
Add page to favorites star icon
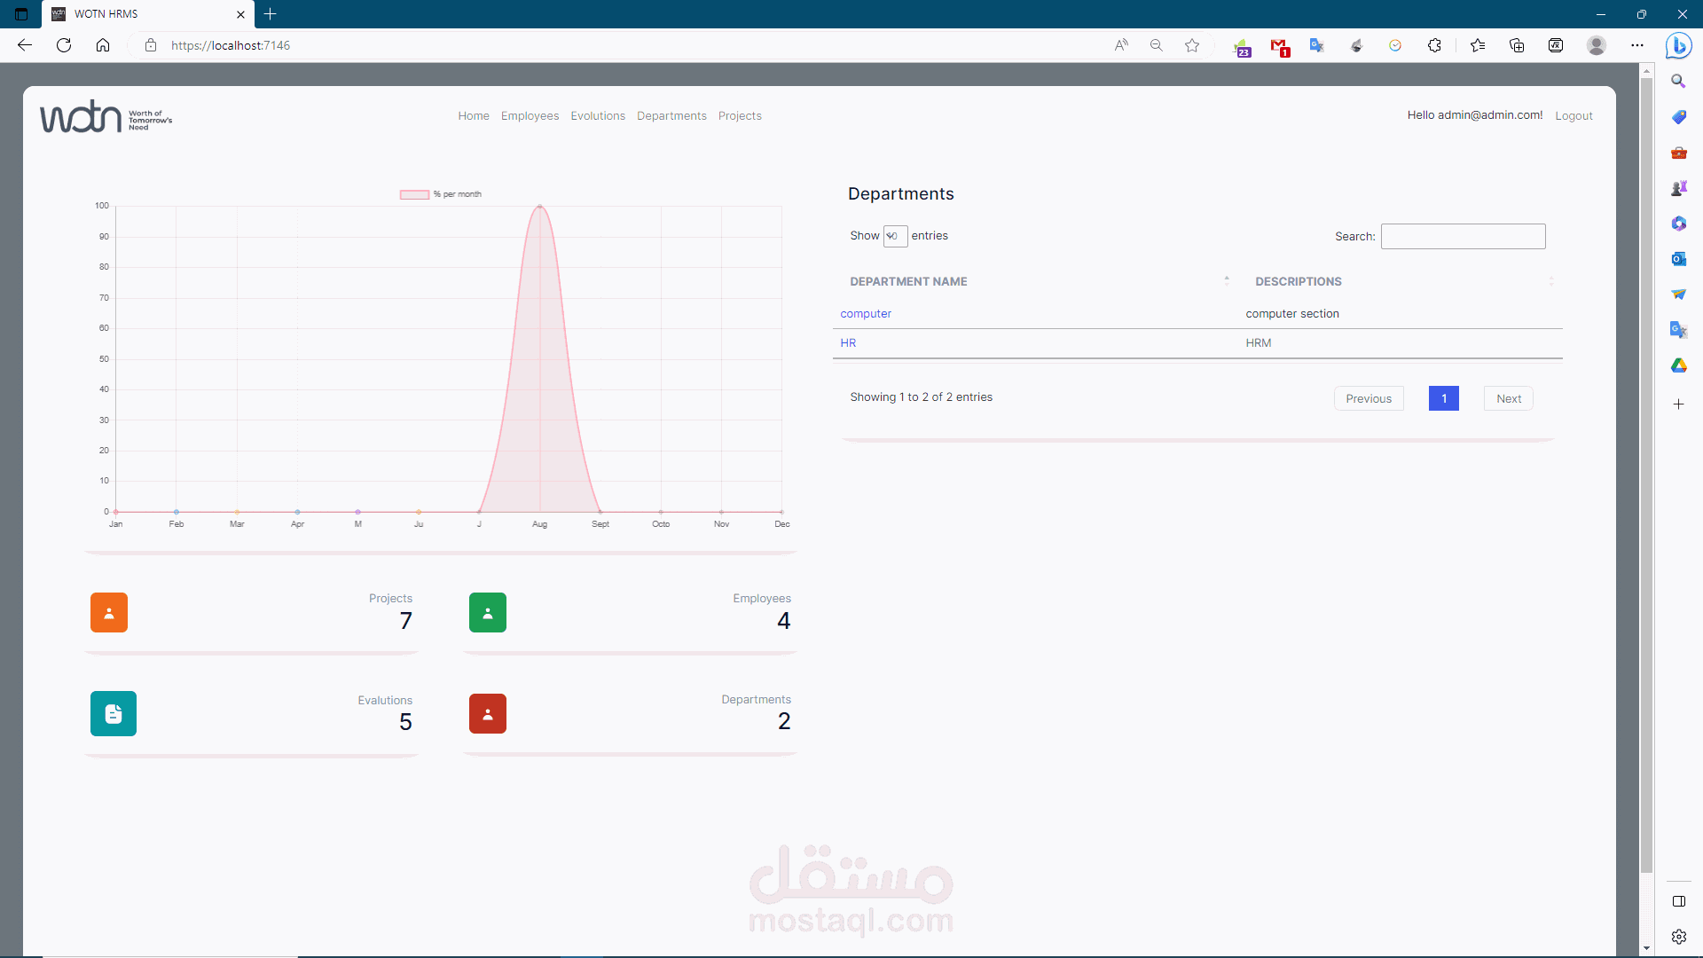click(x=1192, y=45)
